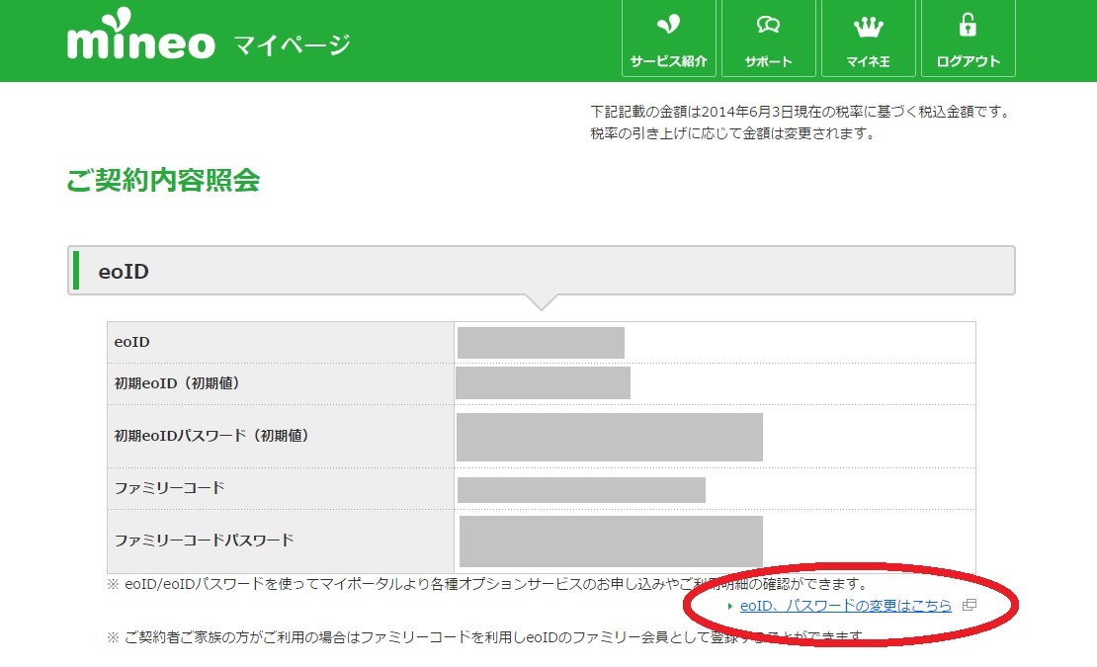Image resolution: width=1097 pixels, height=667 pixels.
Task: Open サポート via the speech bubble icon
Action: click(768, 26)
